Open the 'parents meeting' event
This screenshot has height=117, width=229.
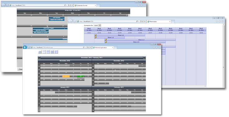tap(41, 30)
